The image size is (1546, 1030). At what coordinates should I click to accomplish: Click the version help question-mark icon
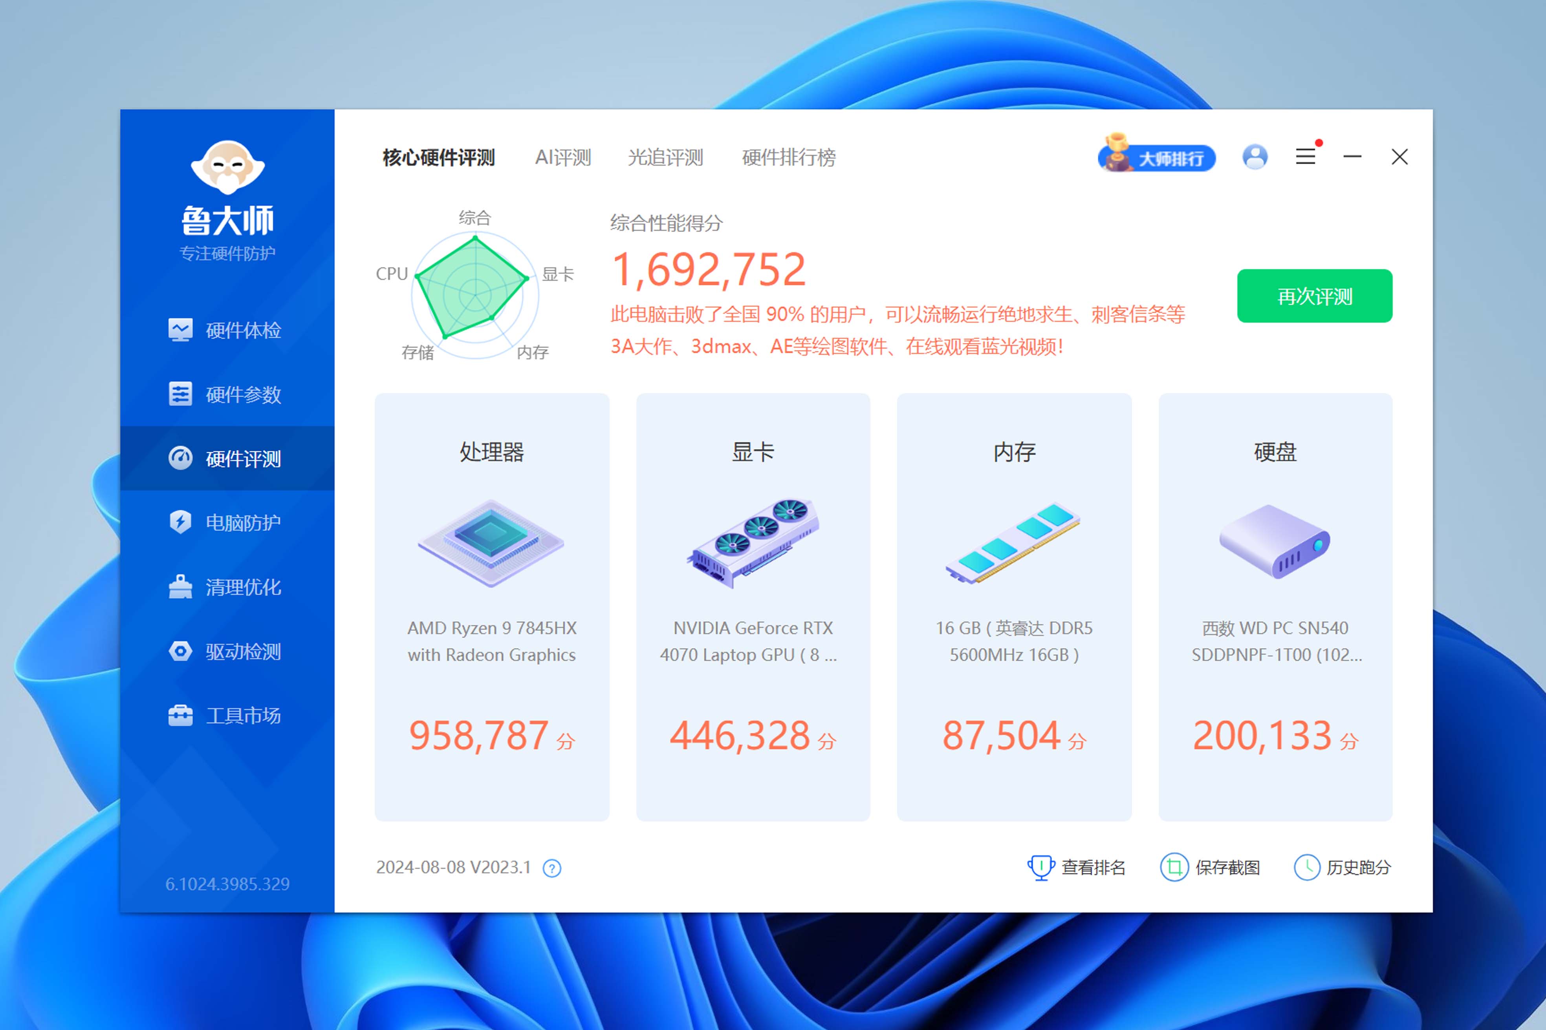coord(552,868)
